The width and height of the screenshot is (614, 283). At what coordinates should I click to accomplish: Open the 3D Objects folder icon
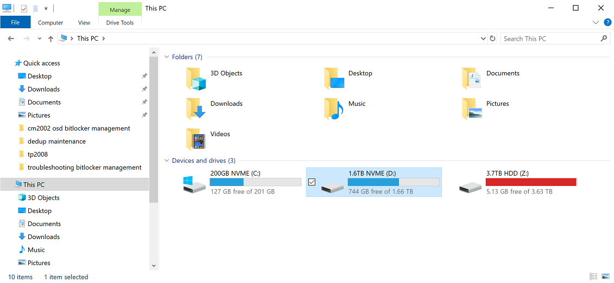196,79
